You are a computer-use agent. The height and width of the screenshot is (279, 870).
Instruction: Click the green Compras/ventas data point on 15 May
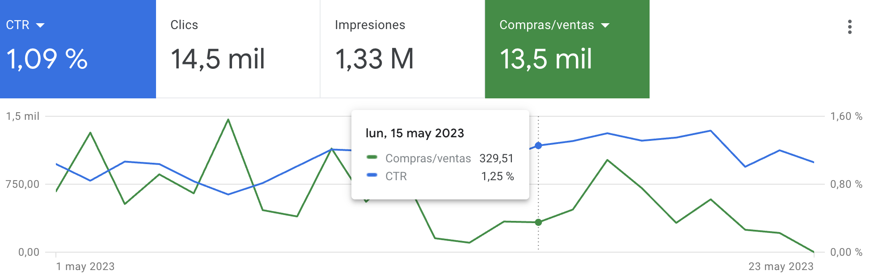pyautogui.click(x=538, y=222)
